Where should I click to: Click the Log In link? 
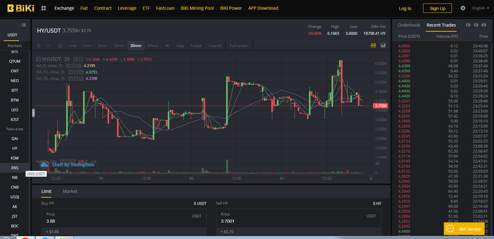405,8
